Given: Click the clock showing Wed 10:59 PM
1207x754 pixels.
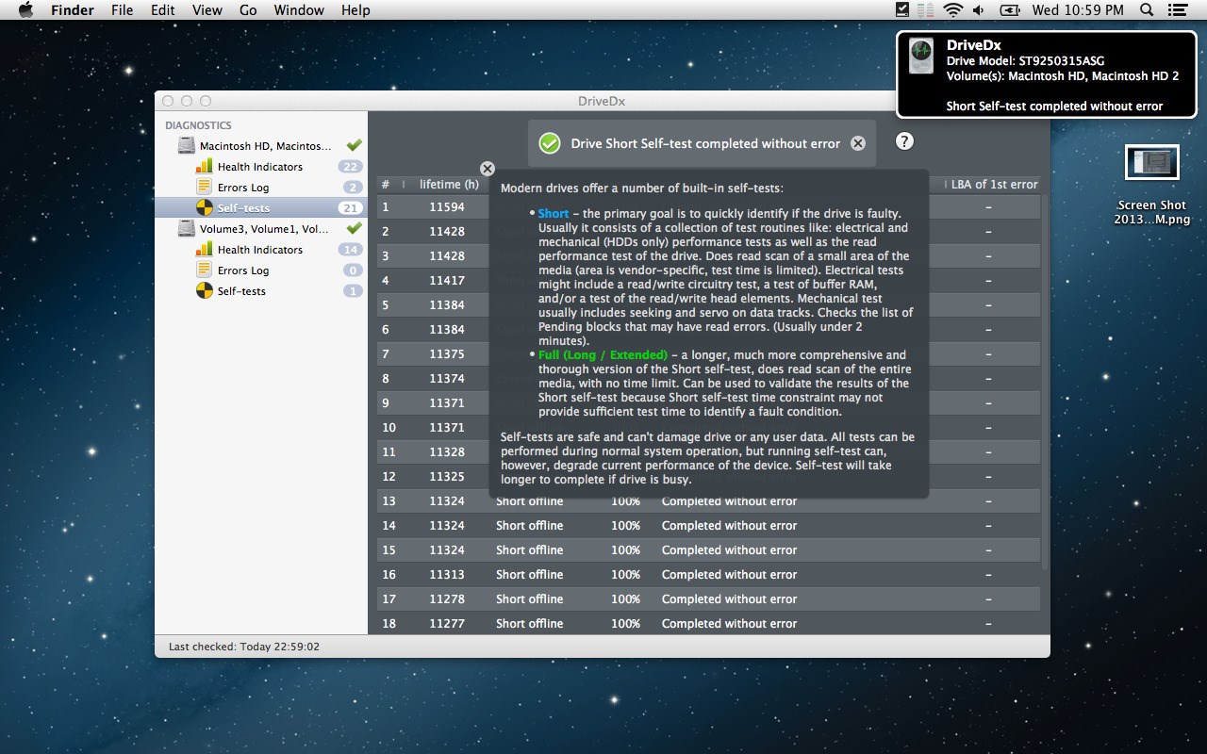Looking at the screenshot, I should tap(1078, 10).
